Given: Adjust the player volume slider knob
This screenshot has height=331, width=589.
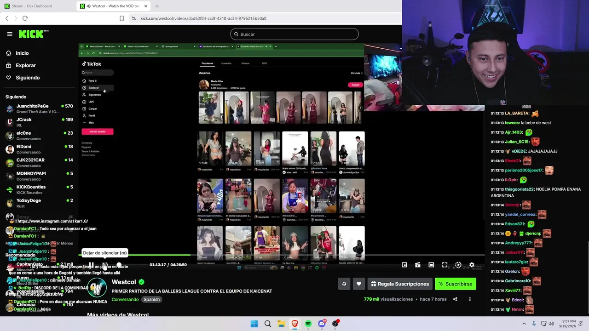Looking at the screenshot, I should pyautogui.click(x=119, y=265).
